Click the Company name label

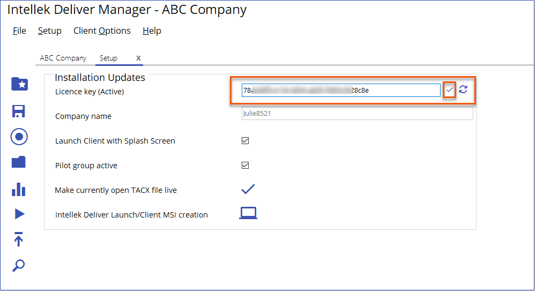pyautogui.click(x=83, y=116)
